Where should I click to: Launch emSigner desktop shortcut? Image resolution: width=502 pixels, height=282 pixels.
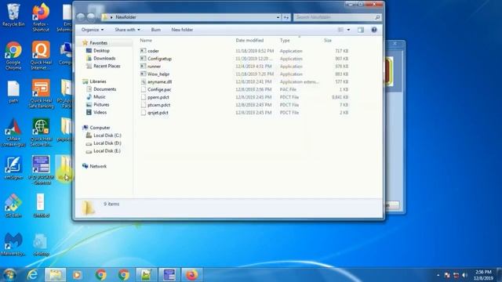(13, 168)
